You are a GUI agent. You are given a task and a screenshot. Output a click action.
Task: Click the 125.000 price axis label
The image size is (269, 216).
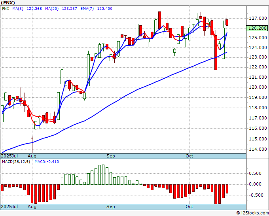(258, 38)
